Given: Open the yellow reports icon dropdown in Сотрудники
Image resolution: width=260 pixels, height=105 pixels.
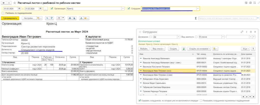Looking at the screenshot, I should [x=215, y=49].
